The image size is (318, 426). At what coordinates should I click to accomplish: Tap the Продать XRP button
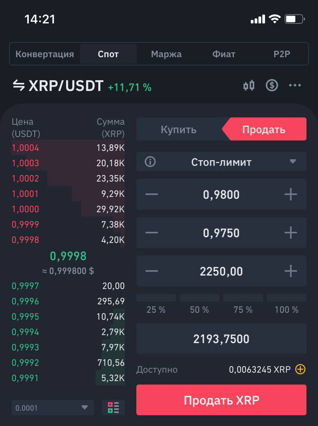221,400
